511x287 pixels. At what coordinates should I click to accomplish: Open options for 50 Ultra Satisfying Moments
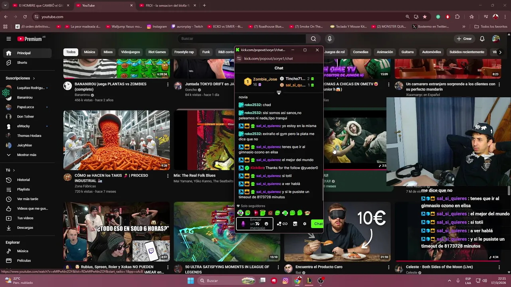point(278,267)
